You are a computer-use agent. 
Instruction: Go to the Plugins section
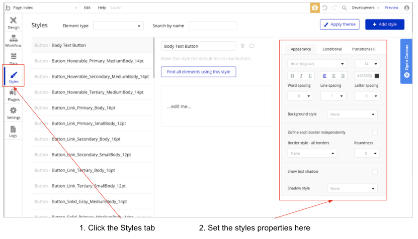pyautogui.click(x=14, y=94)
